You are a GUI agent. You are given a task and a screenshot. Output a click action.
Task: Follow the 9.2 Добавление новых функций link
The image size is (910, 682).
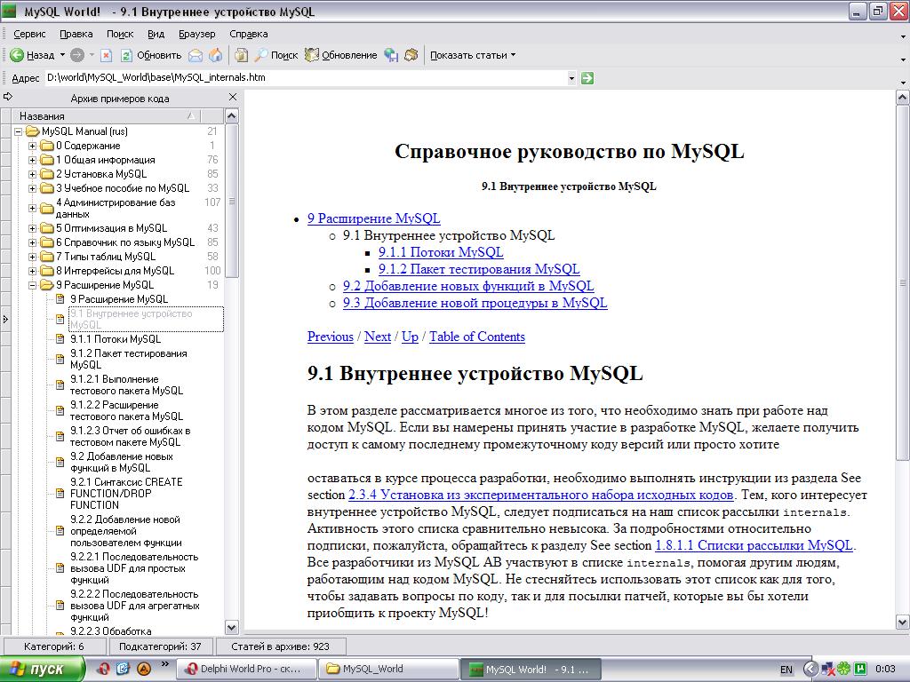tap(468, 286)
